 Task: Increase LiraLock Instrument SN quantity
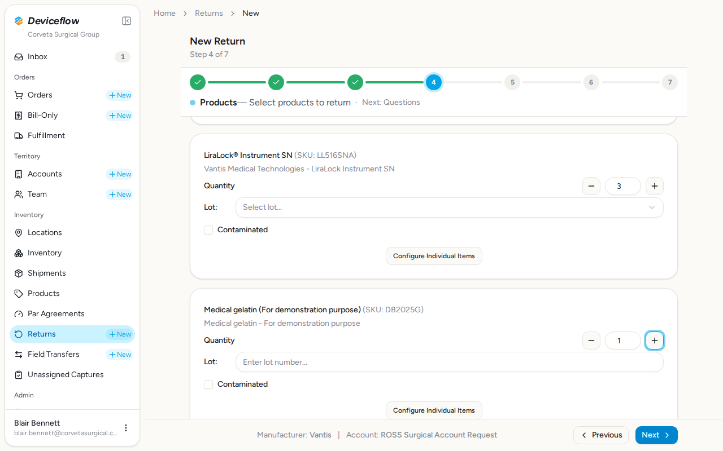point(655,186)
